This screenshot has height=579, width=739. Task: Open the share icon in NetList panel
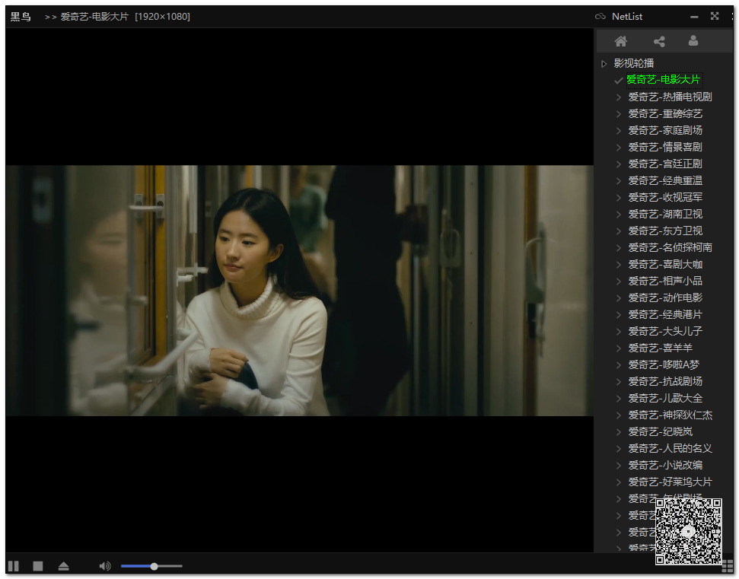(x=659, y=41)
